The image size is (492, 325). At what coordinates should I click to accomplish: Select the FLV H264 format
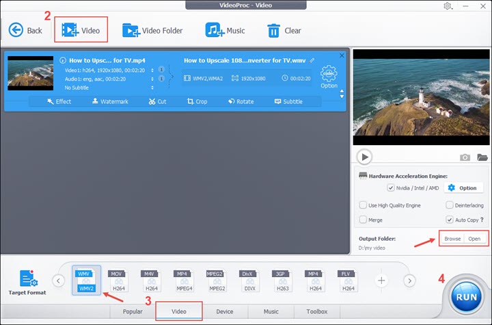pyautogui.click(x=348, y=281)
